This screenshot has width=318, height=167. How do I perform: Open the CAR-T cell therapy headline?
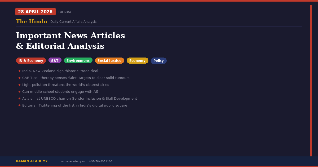pyautogui.click(x=76, y=78)
